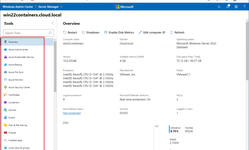
Task: Click Windows Admin Center title link
Action: pyautogui.click(x=18, y=7)
